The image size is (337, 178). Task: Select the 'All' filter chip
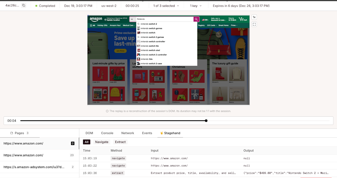87,142
